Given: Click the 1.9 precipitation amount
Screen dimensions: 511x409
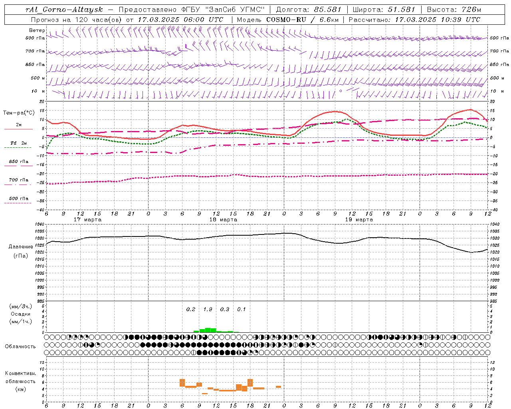Looking at the screenshot, I should click(x=208, y=310).
